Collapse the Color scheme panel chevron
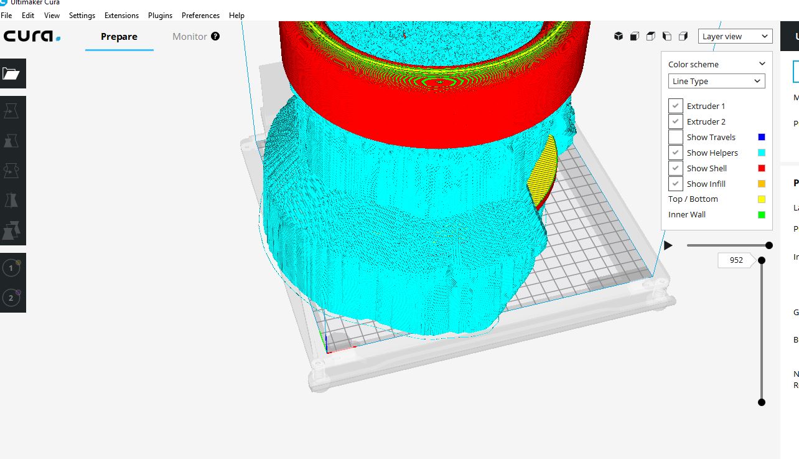Image resolution: width=799 pixels, height=459 pixels. pyautogui.click(x=762, y=64)
